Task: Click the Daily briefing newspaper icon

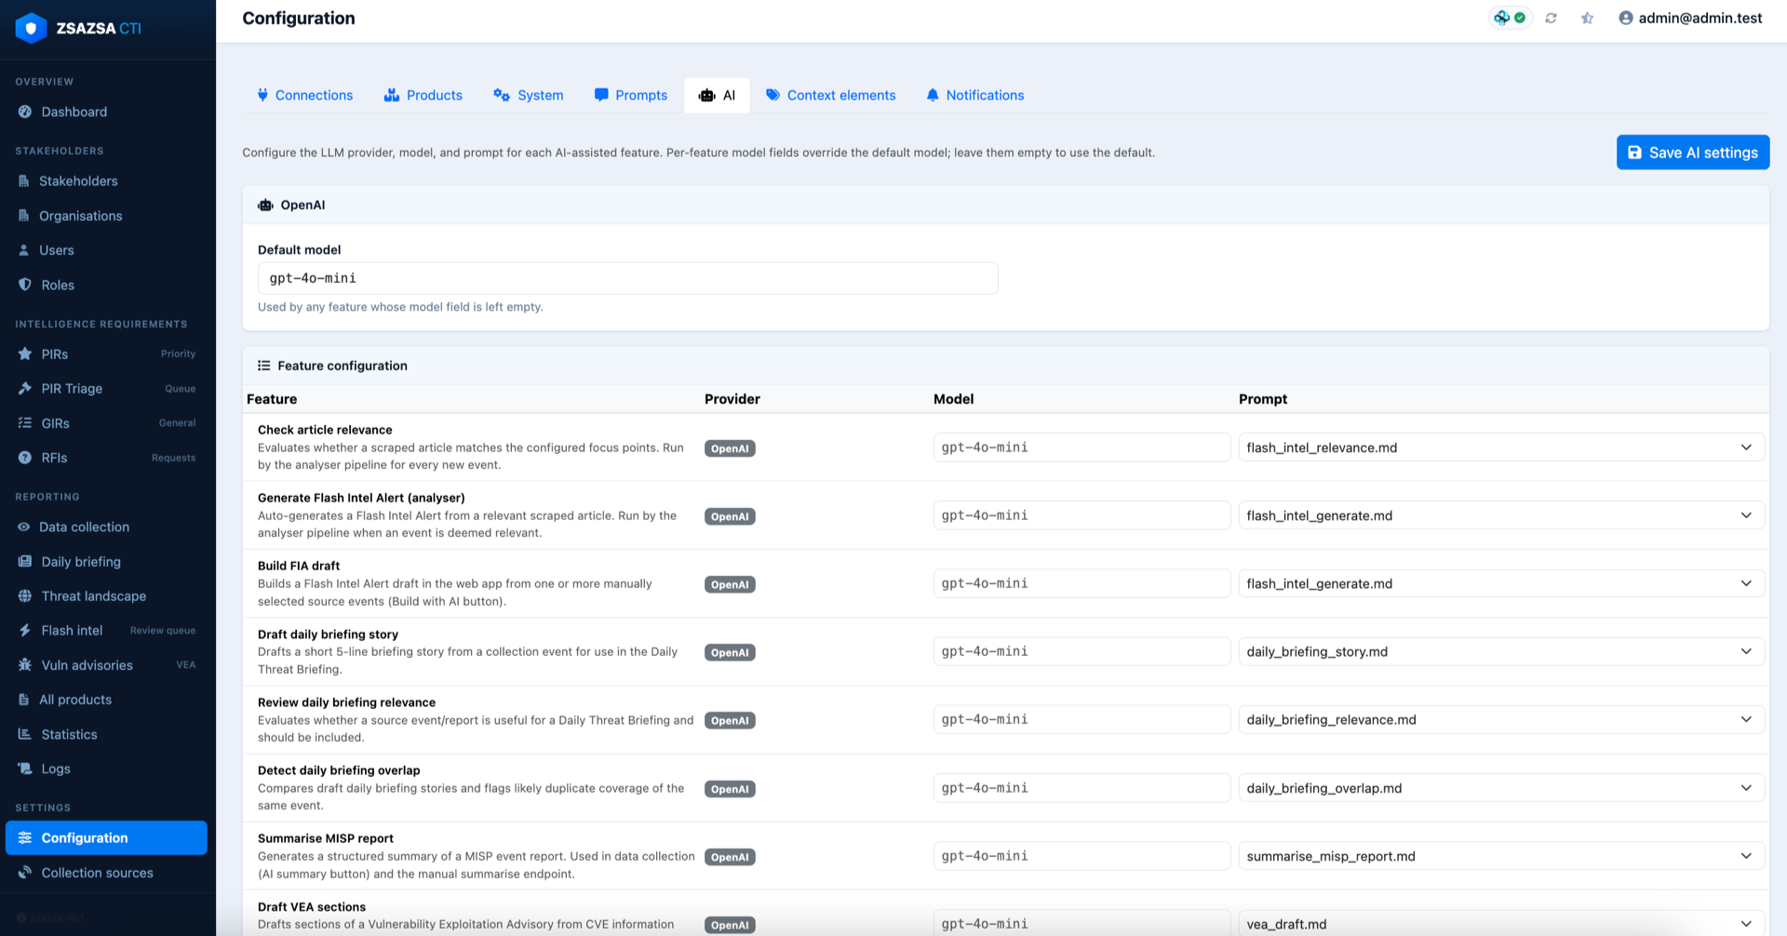Action: [25, 561]
